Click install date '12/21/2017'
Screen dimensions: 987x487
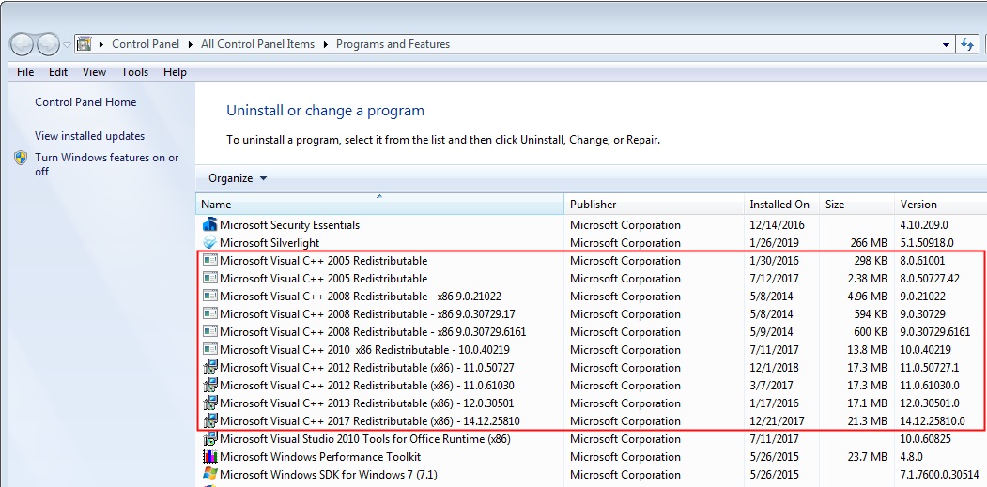tap(777, 421)
